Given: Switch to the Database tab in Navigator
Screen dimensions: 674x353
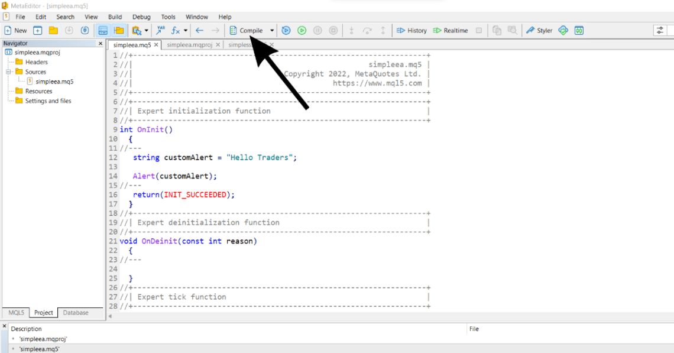Looking at the screenshot, I should coord(76,313).
